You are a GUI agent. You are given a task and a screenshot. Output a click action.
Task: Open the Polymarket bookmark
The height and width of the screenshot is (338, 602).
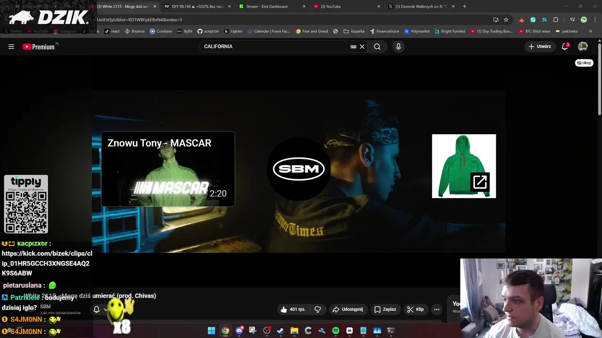[417, 31]
